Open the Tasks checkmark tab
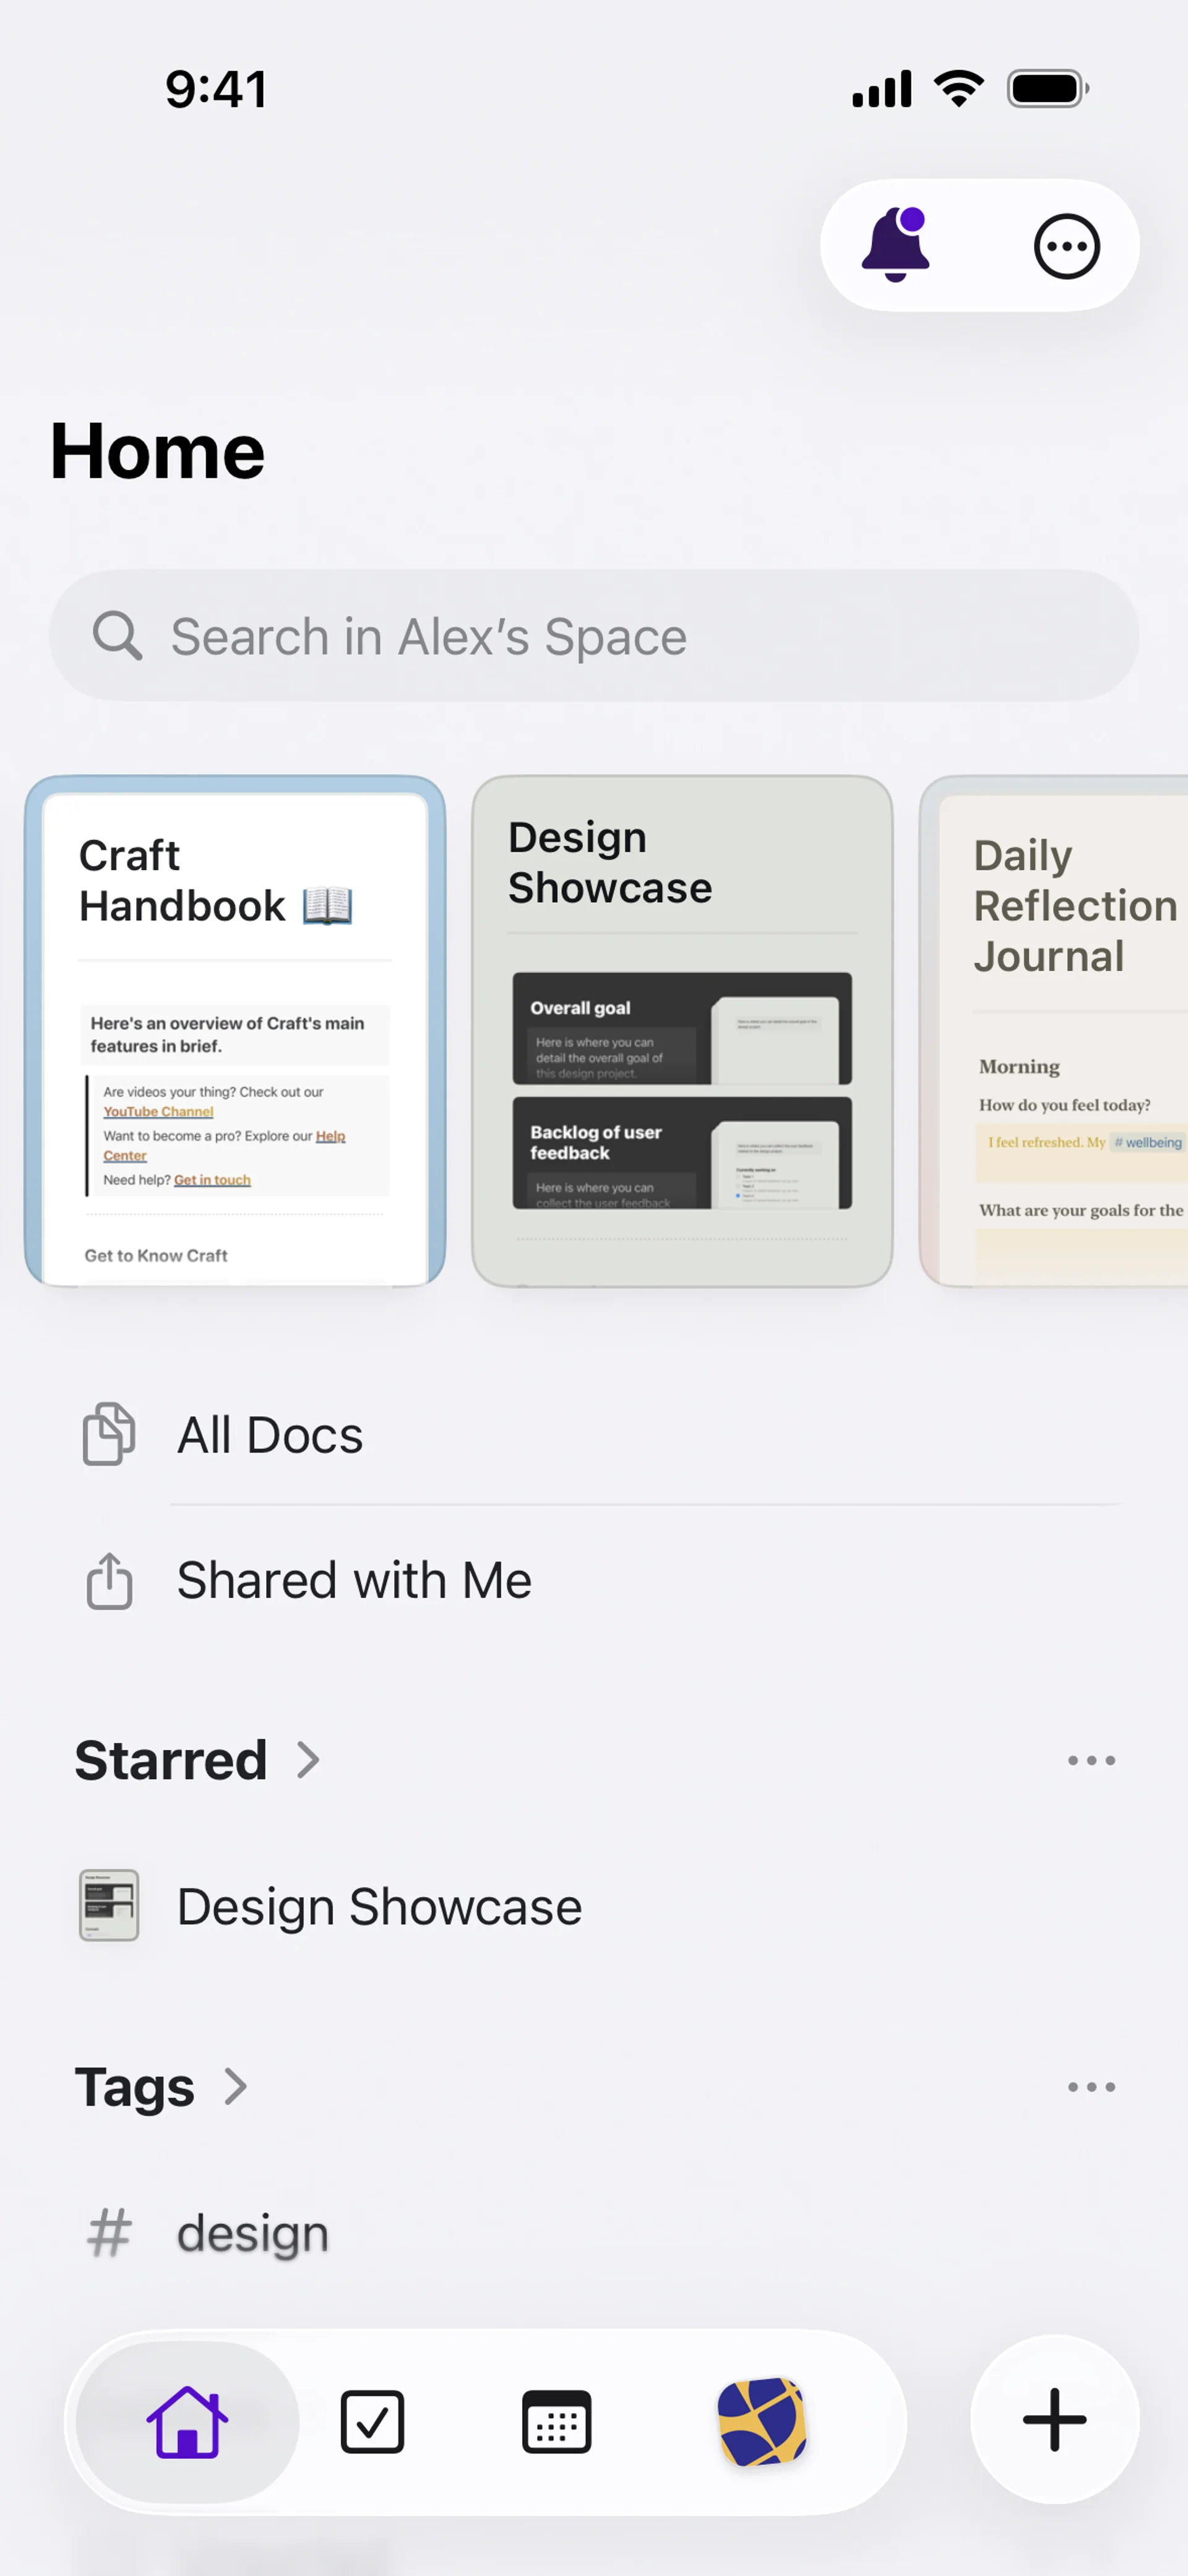Viewport: 1188px width, 2576px height. tap(372, 2422)
